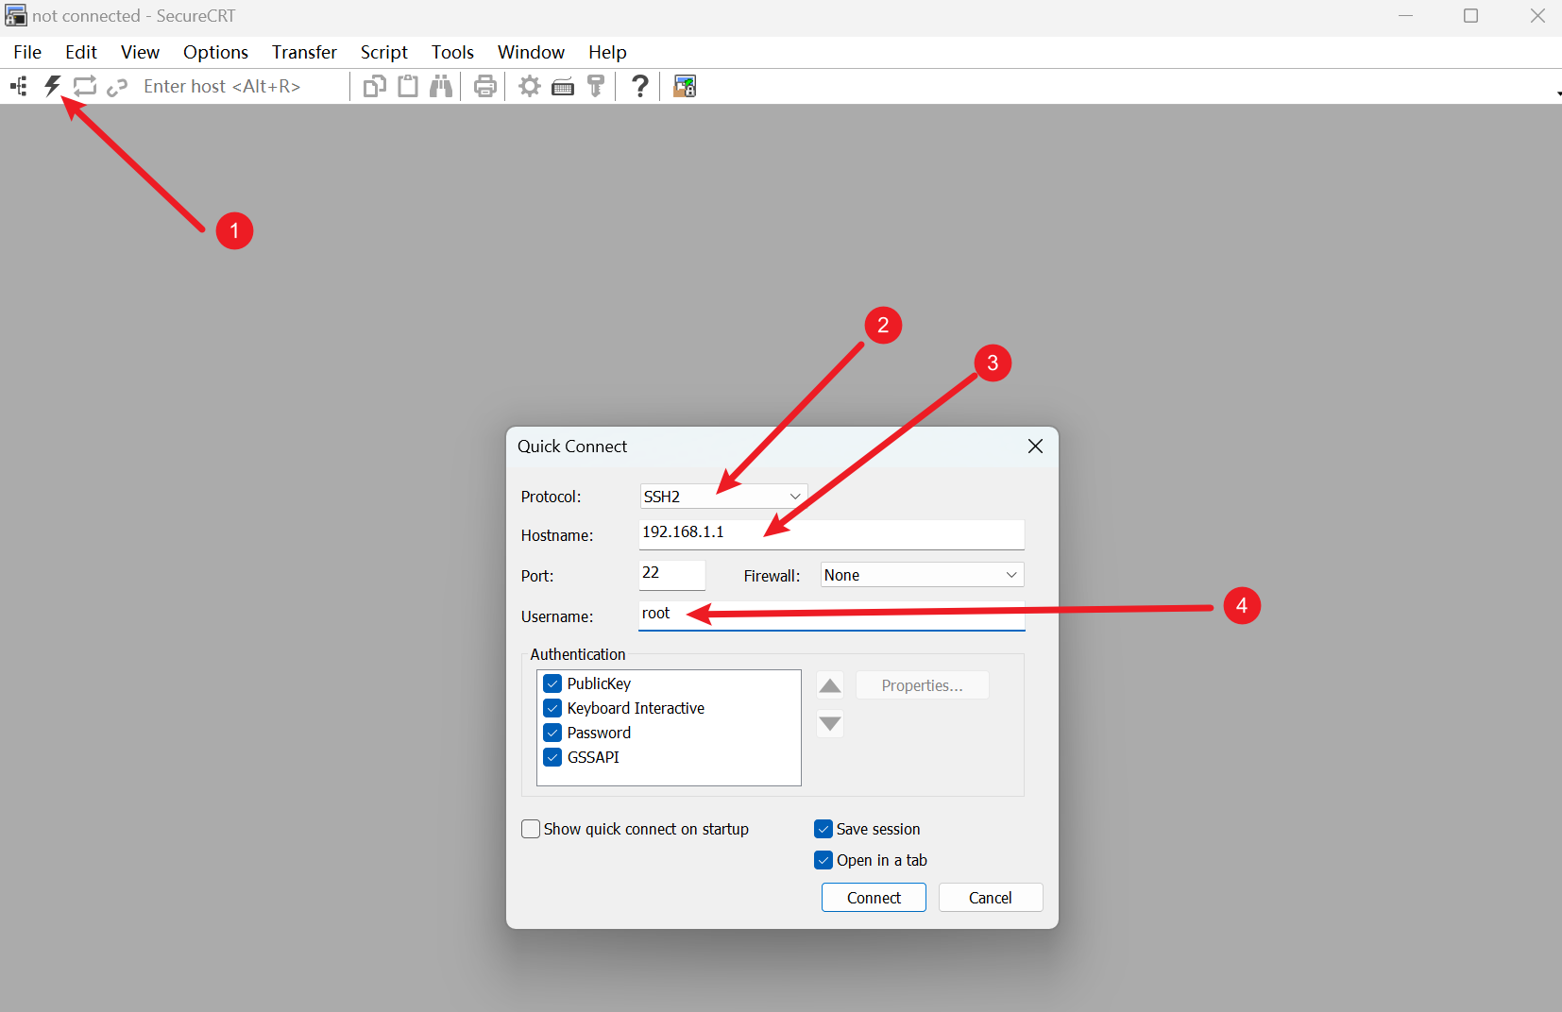
Task: Click the Find binoculars toolbar icon
Action: click(441, 87)
